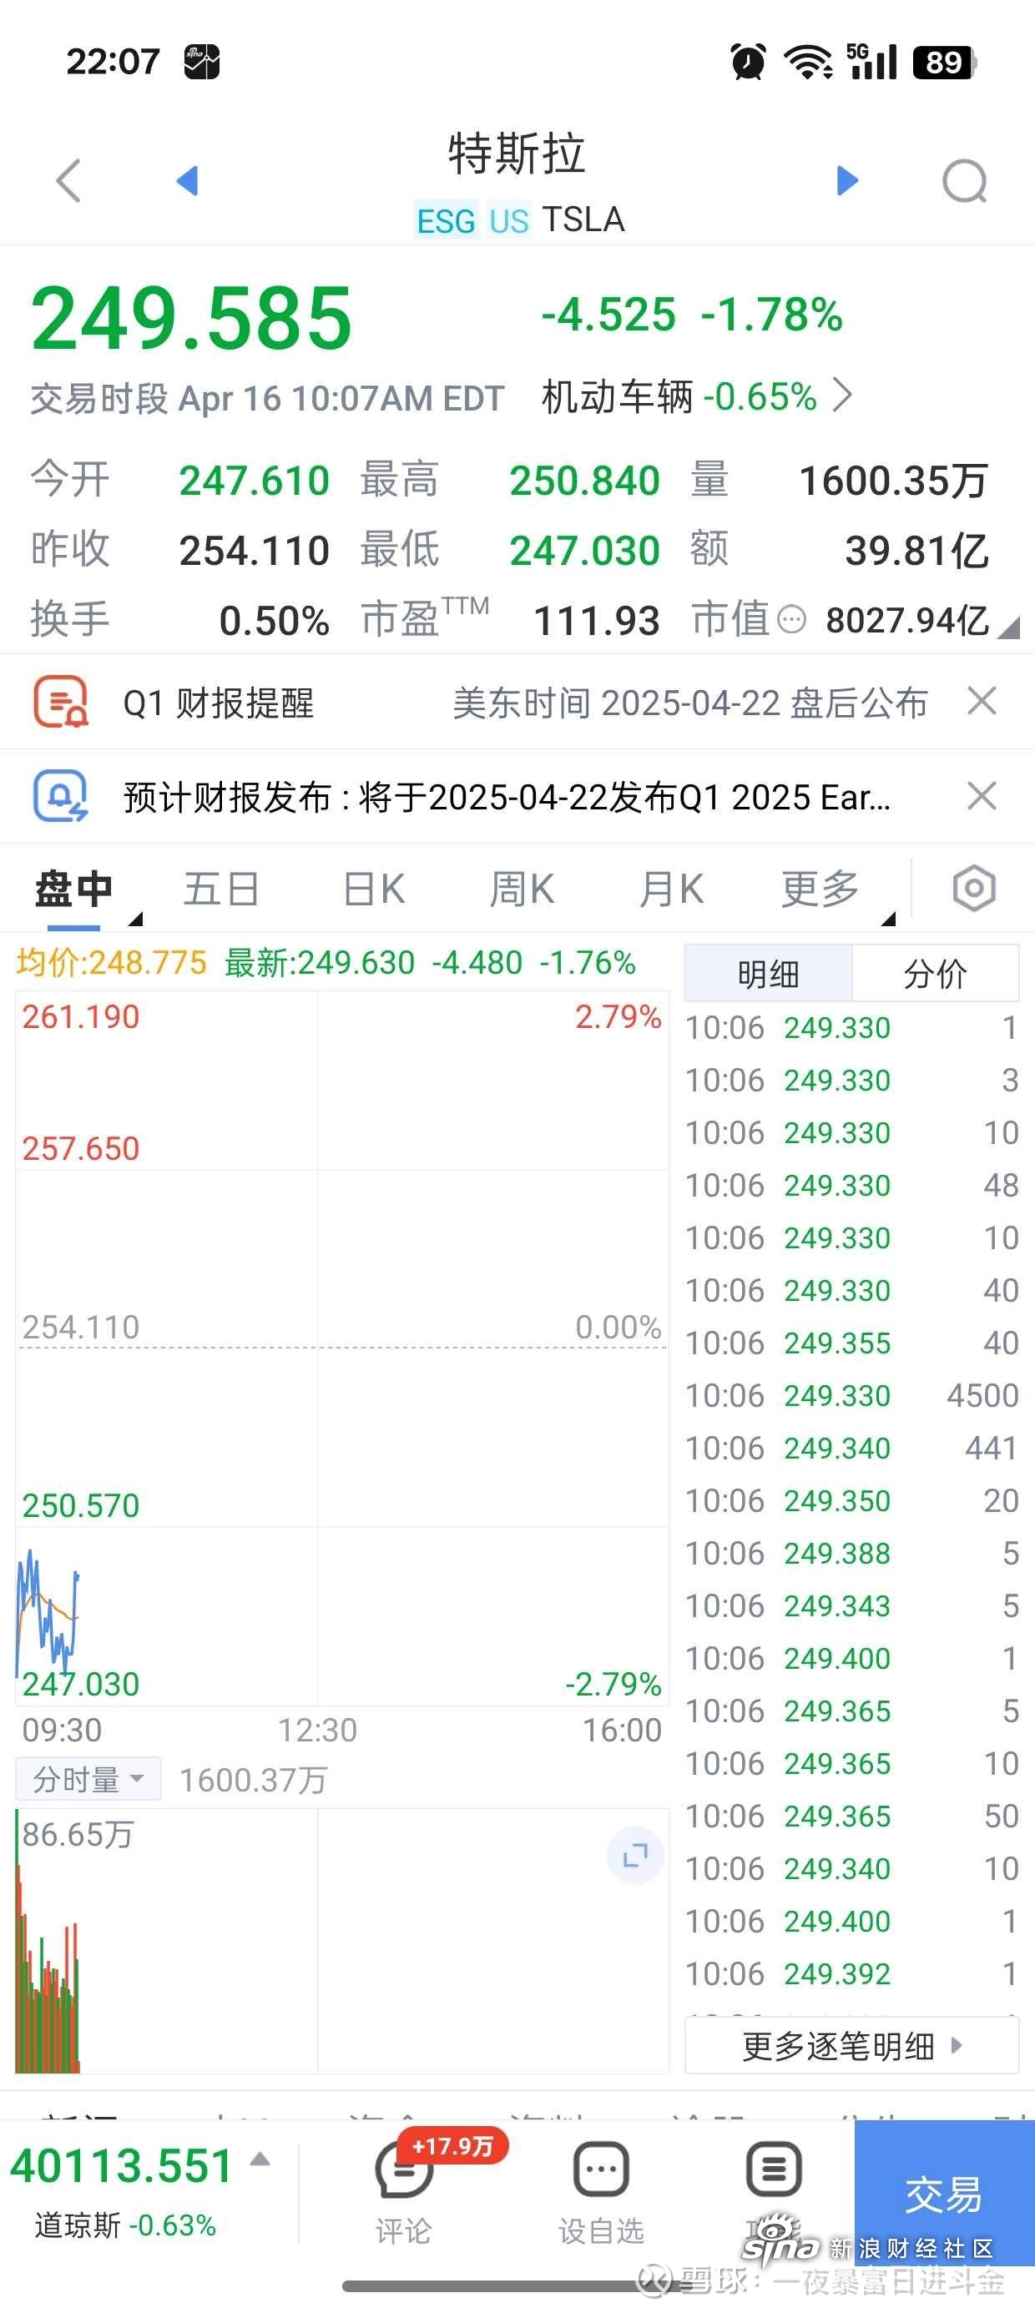Select the 盘中 intraday tab
This screenshot has height=2313, width=1035.
click(x=73, y=889)
